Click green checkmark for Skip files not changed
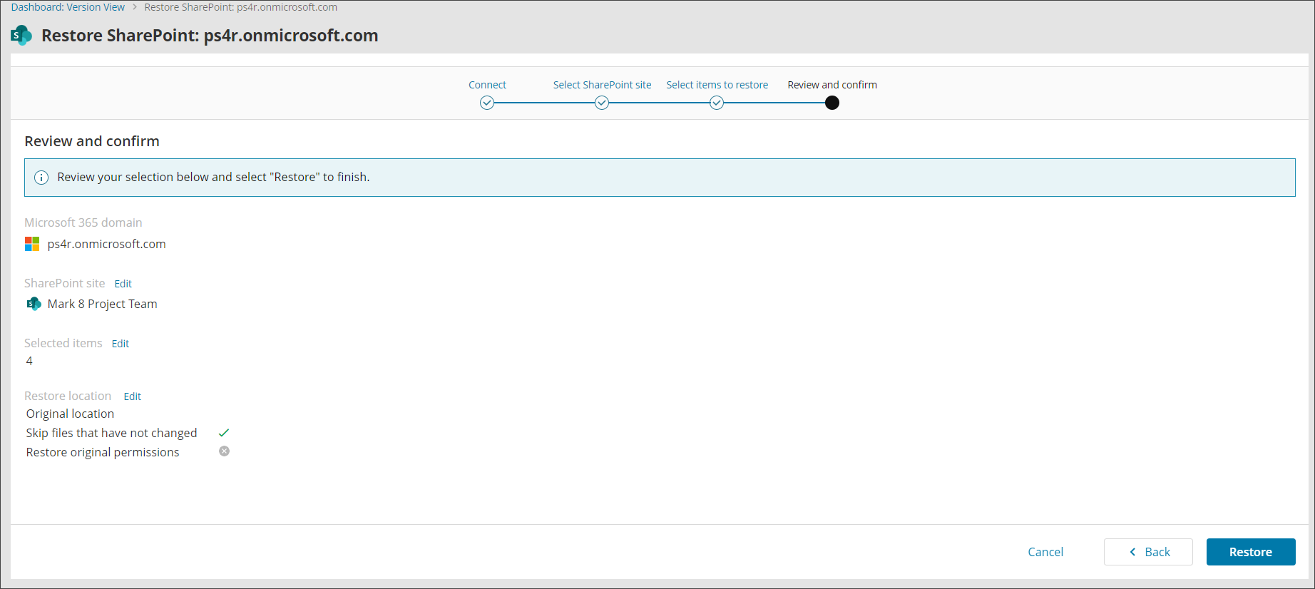 (x=224, y=433)
